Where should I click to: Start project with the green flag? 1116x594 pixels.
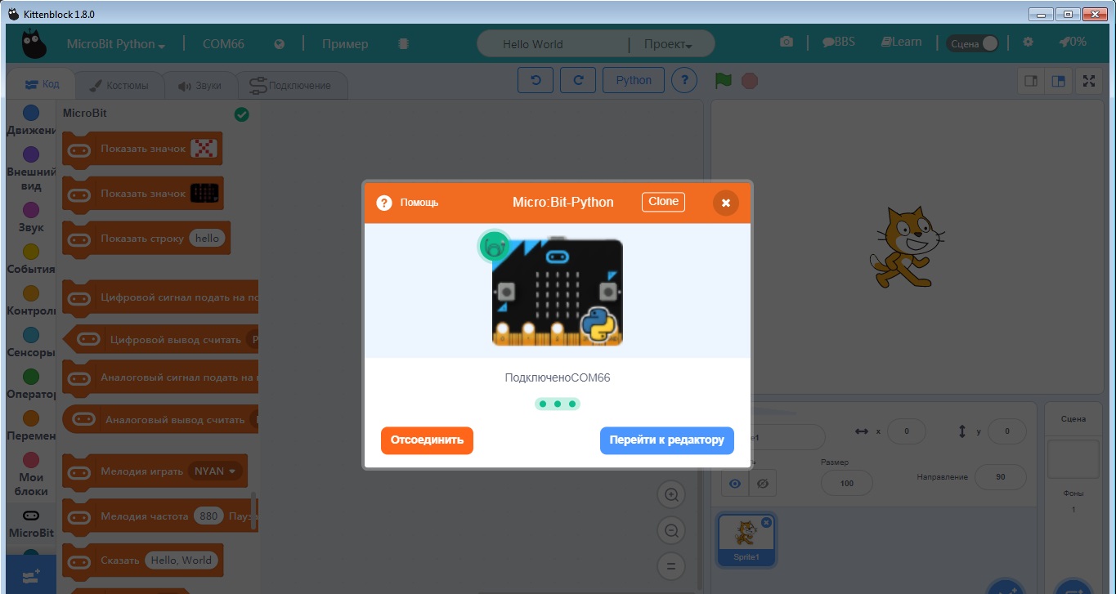pos(723,80)
